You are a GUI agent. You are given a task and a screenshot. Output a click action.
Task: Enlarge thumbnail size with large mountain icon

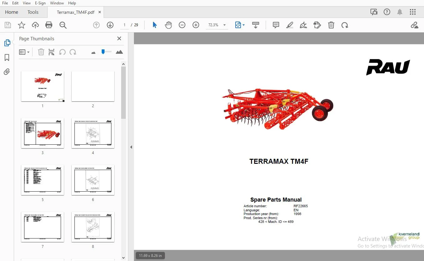[x=119, y=52]
